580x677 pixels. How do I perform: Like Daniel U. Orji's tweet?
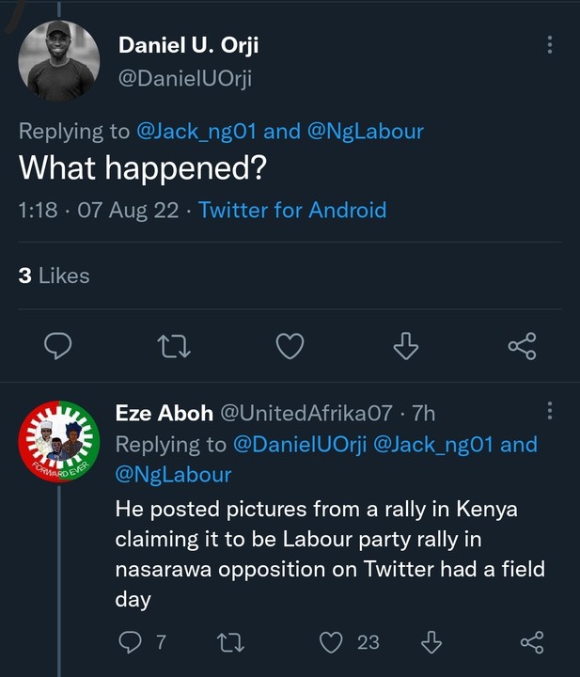click(290, 347)
